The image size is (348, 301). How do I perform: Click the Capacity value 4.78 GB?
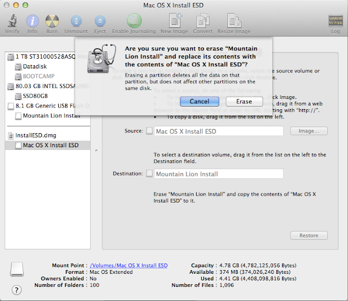(x=258, y=265)
